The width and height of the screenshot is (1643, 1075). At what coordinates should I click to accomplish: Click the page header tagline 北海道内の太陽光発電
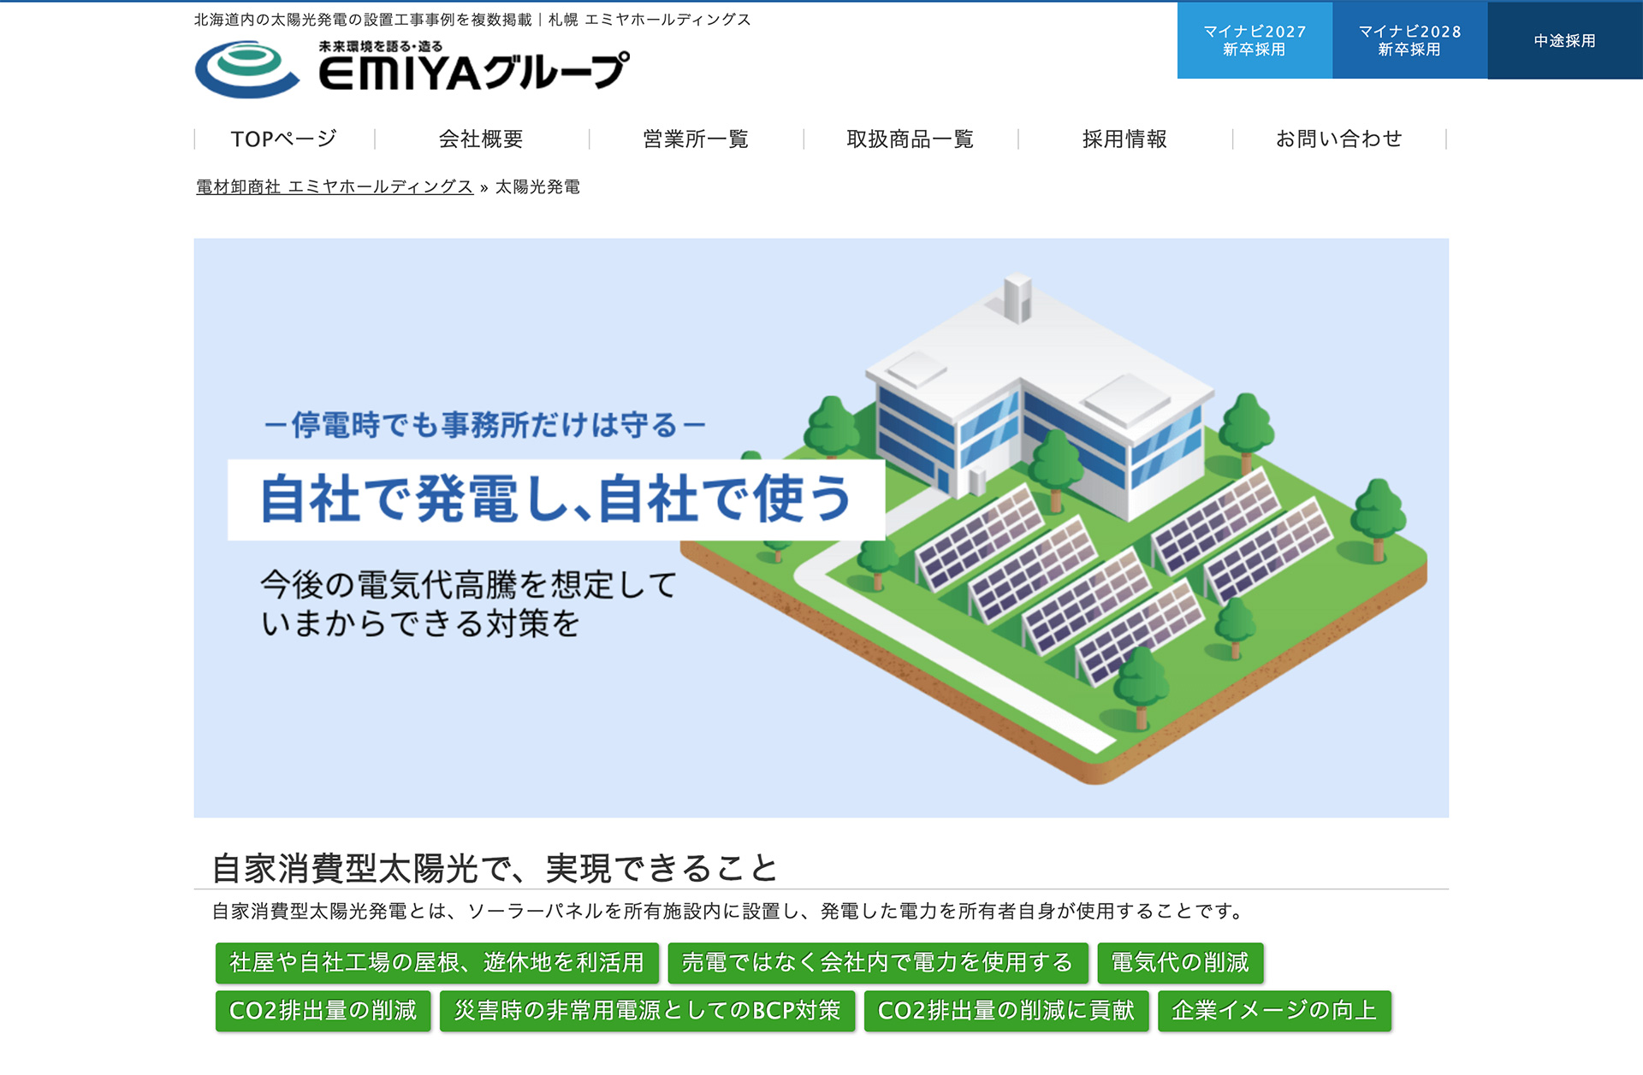(472, 20)
